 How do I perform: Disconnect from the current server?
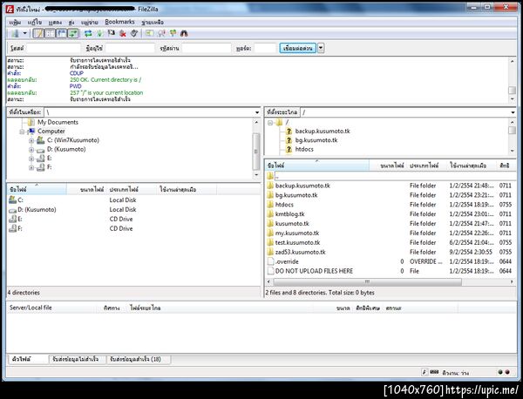pyautogui.click(x=123, y=33)
